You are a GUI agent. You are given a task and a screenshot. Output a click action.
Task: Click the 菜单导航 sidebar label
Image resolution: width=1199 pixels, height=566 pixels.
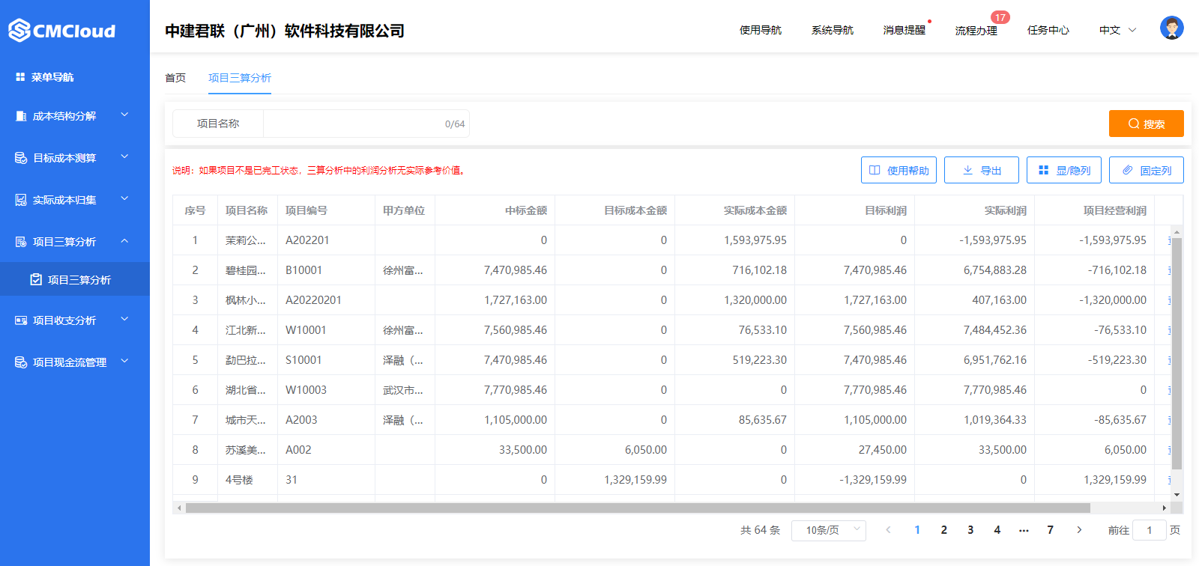click(x=52, y=77)
